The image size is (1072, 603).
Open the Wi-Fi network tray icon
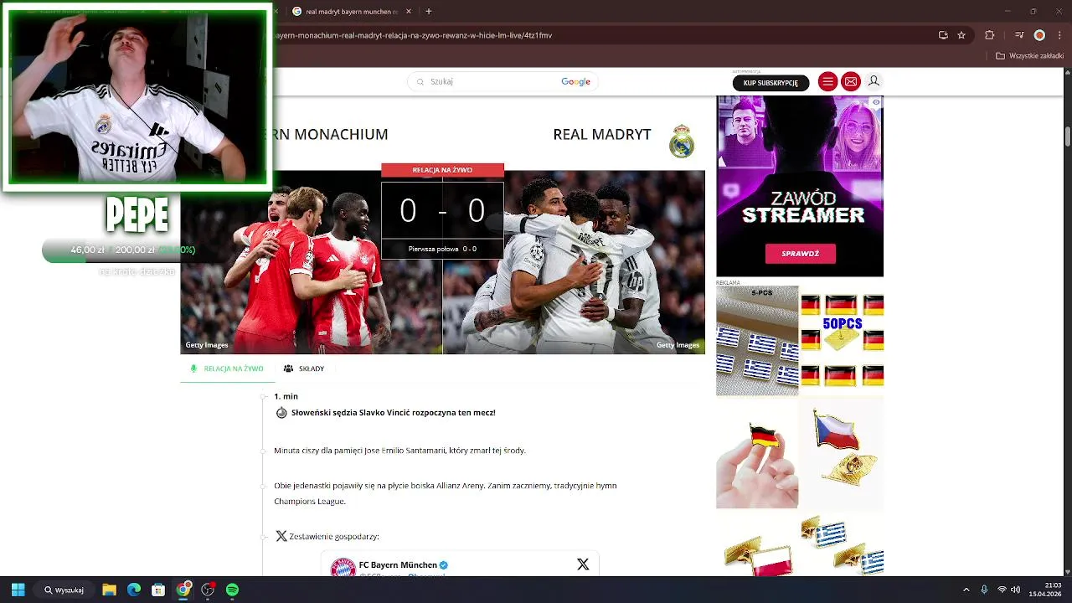point(1002,590)
